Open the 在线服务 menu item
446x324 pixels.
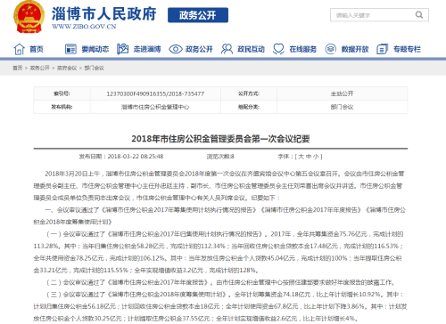point(303,49)
